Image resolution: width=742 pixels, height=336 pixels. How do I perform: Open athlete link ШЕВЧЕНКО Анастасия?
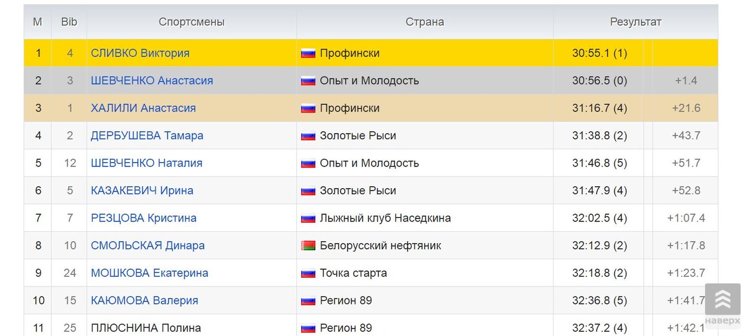click(152, 80)
